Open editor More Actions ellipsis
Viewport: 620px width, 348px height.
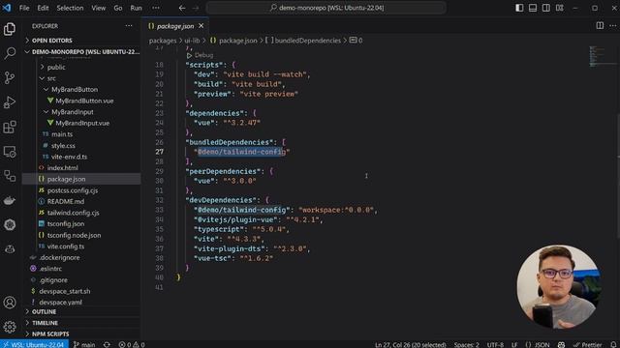(x=613, y=26)
